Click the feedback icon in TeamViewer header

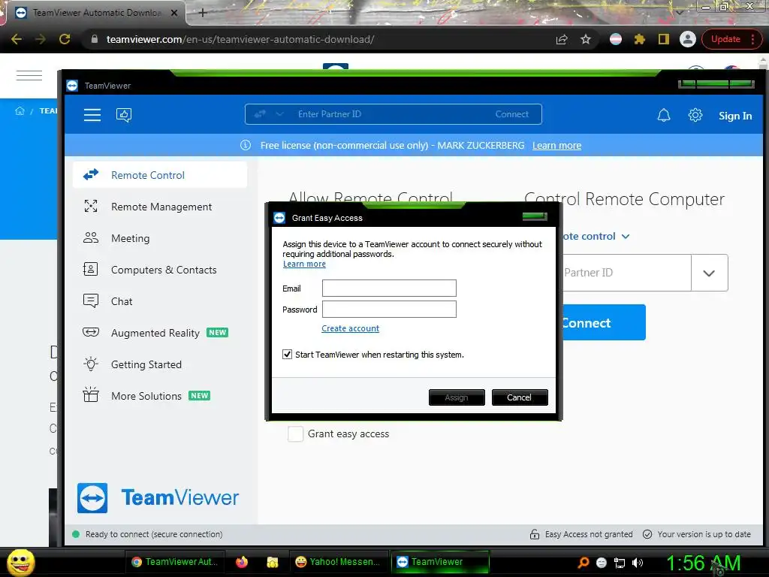tap(124, 115)
